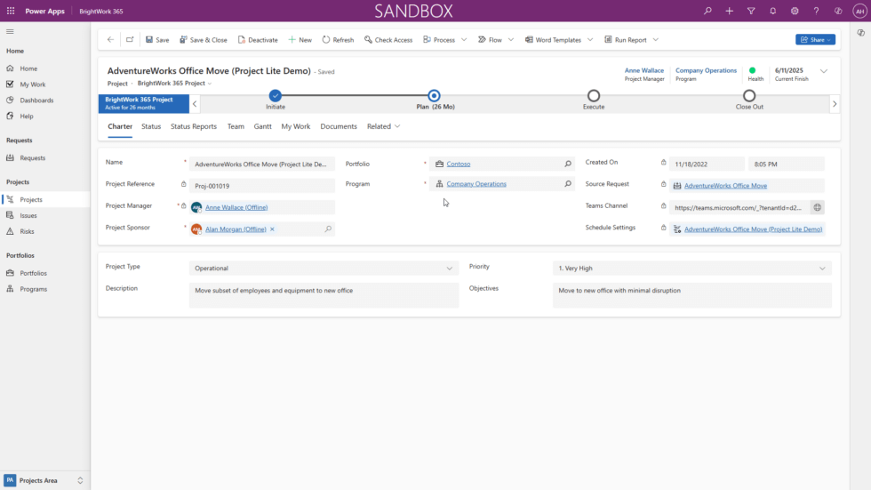Open the search magnifier in top bar
The image size is (871, 490).
707,11
